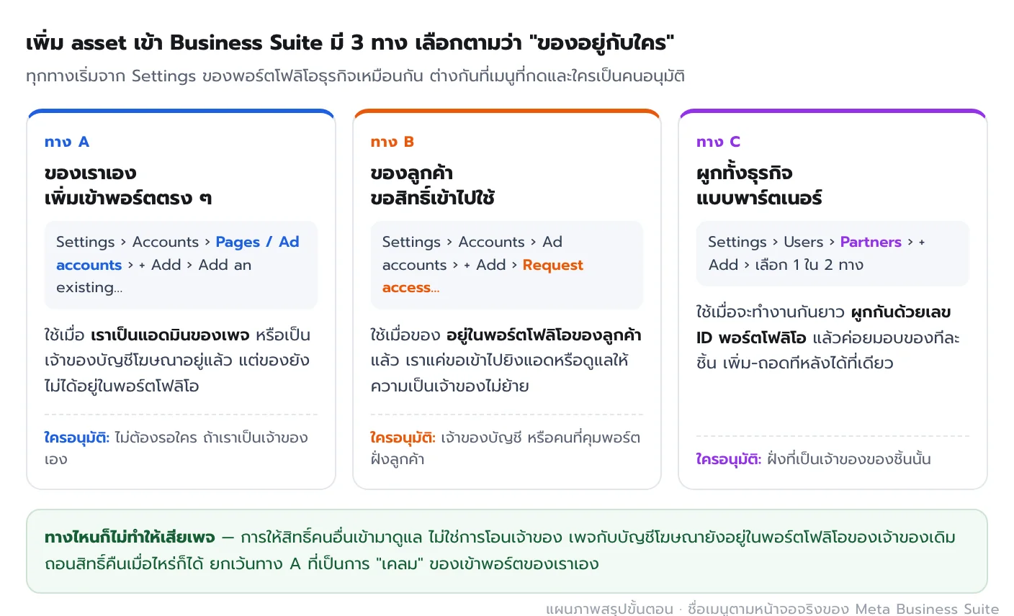Select the card heading "ของลูกค้า ขอสิทธิ์เข้าไปใช้"

(433, 185)
